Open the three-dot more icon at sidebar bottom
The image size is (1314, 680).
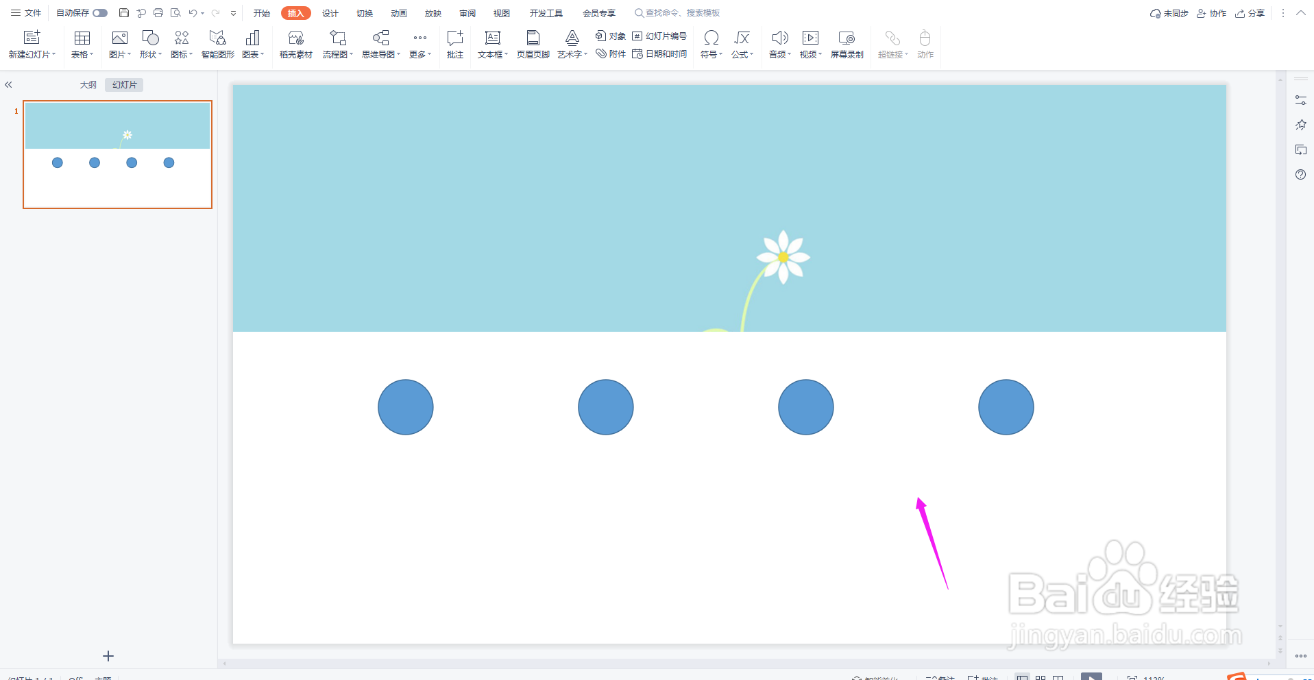(1301, 656)
